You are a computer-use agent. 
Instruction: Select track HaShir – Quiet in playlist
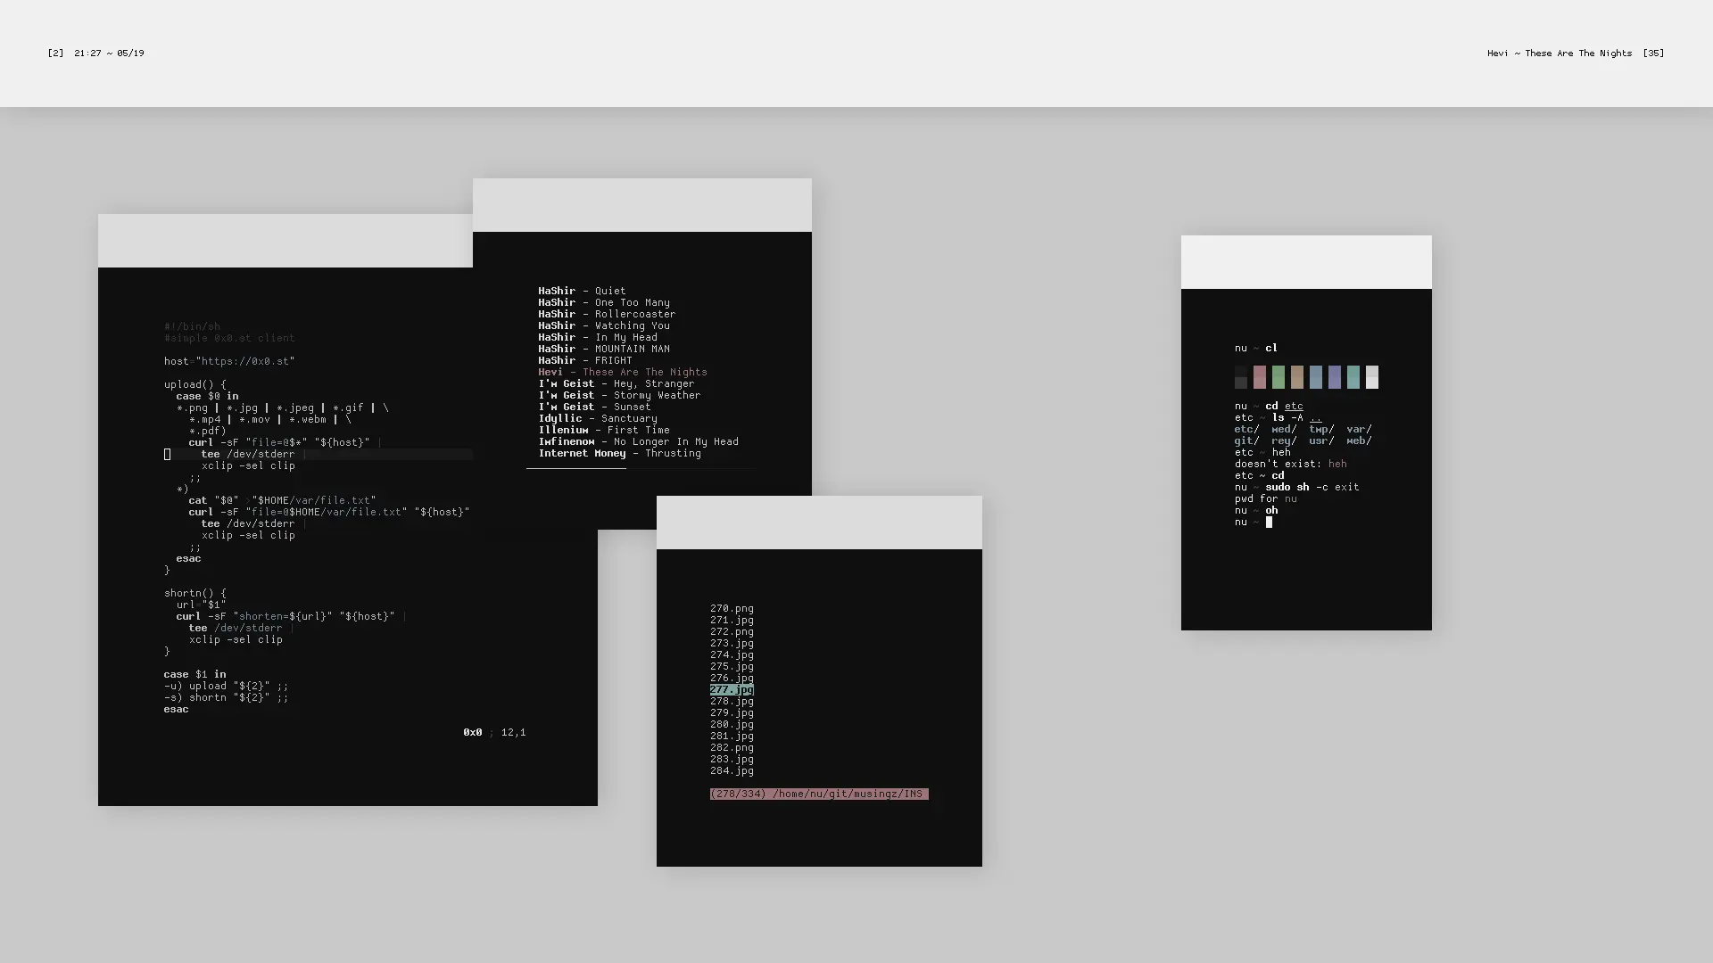tap(582, 292)
